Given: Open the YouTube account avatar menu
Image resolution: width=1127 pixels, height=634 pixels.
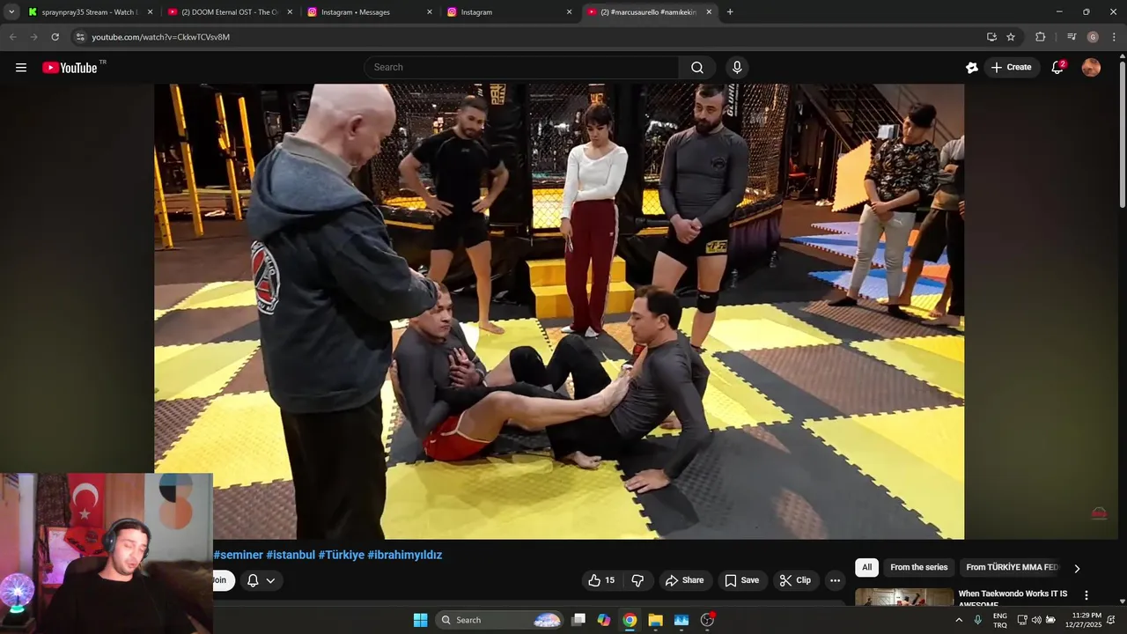Looking at the screenshot, I should 1091,67.
